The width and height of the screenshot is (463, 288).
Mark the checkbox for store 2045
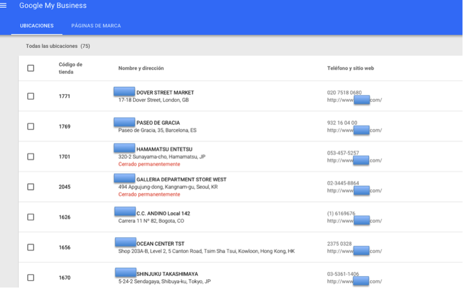click(31, 187)
